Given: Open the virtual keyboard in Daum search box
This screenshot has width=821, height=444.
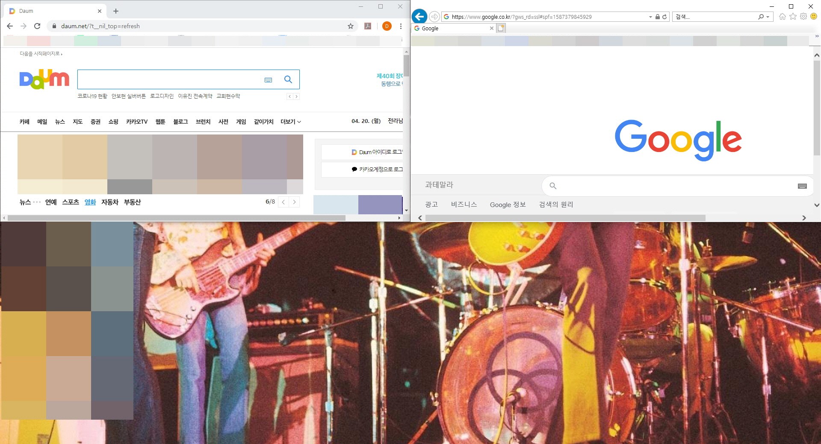Looking at the screenshot, I should (268, 80).
